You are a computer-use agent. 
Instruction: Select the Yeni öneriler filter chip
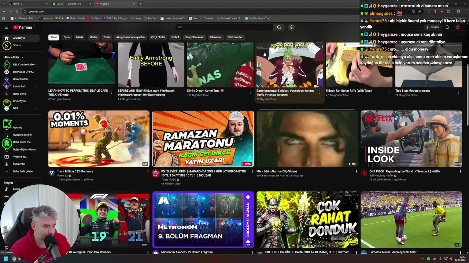(x=235, y=37)
